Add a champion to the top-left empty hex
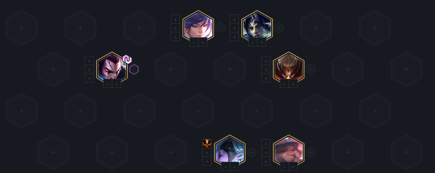Image resolution: width=435 pixels, height=173 pixels. pos(22,28)
